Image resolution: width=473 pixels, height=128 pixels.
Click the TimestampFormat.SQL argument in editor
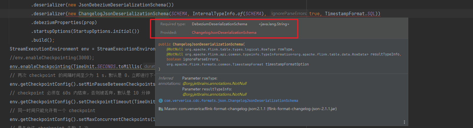pyautogui.click(x=350, y=14)
